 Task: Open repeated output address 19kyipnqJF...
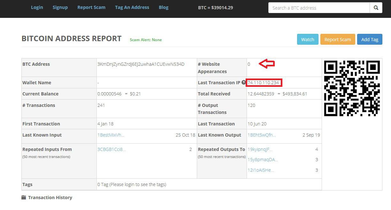point(260,149)
